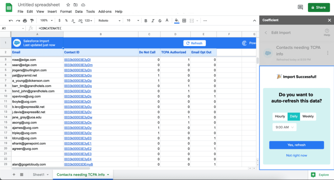
Task: Open text color picker
Action: click(167, 21)
